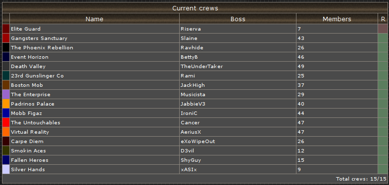This screenshot has width=389, height=185.
Task: Sort by the Members column header
Action: click(337, 19)
